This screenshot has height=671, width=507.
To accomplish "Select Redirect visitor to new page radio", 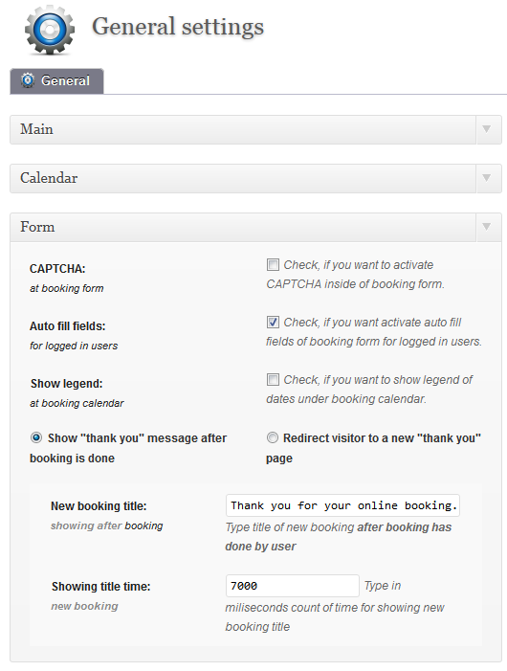I will click(x=273, y=437).
